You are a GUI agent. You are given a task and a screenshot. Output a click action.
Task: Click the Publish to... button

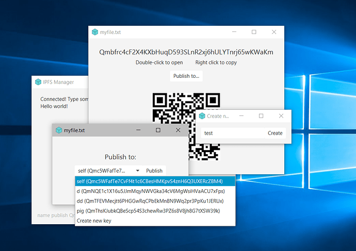(x=186, y=76)
